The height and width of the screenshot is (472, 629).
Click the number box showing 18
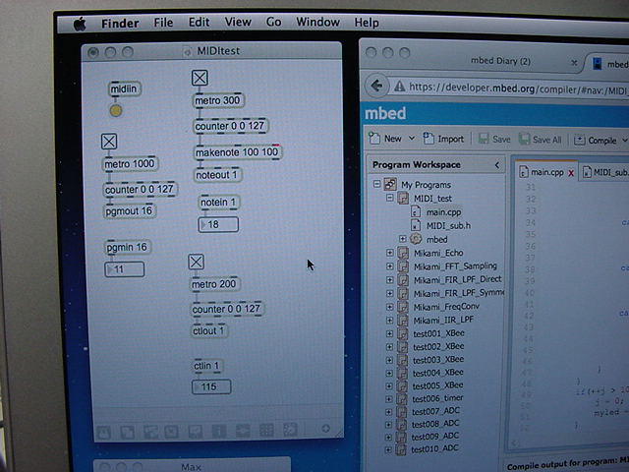click(218, 224)
